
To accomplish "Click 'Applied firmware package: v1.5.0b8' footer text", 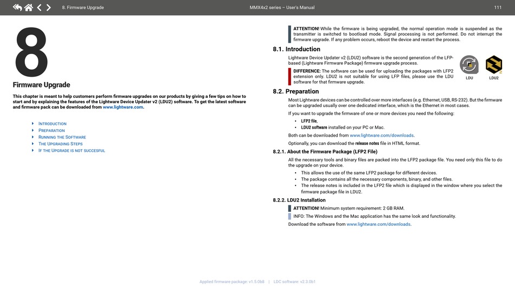I will point(232,282).
